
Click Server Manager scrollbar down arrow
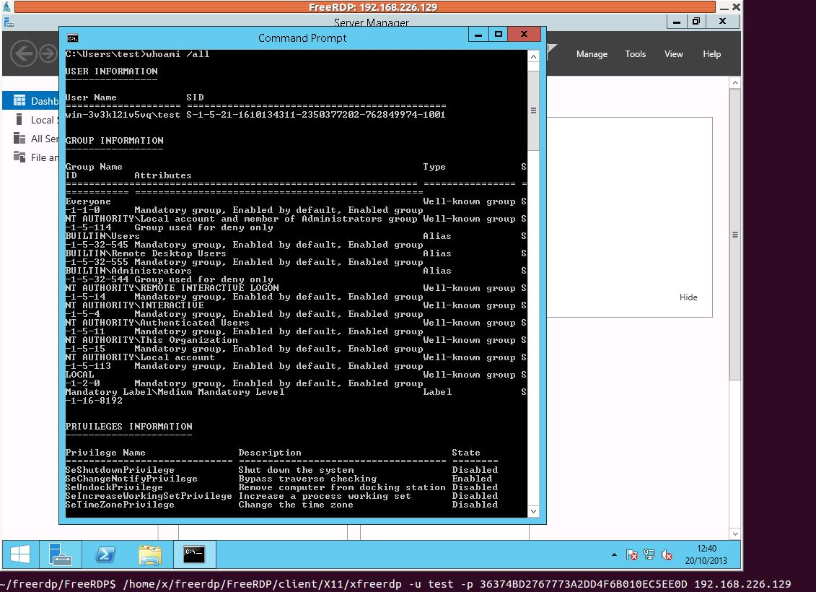734,534
